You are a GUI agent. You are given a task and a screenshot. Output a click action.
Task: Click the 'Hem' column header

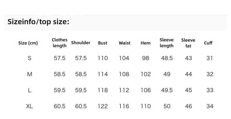click(146, 43)
